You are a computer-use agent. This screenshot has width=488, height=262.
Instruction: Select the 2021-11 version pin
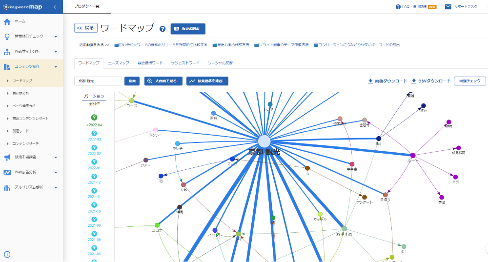click(94, 190)
